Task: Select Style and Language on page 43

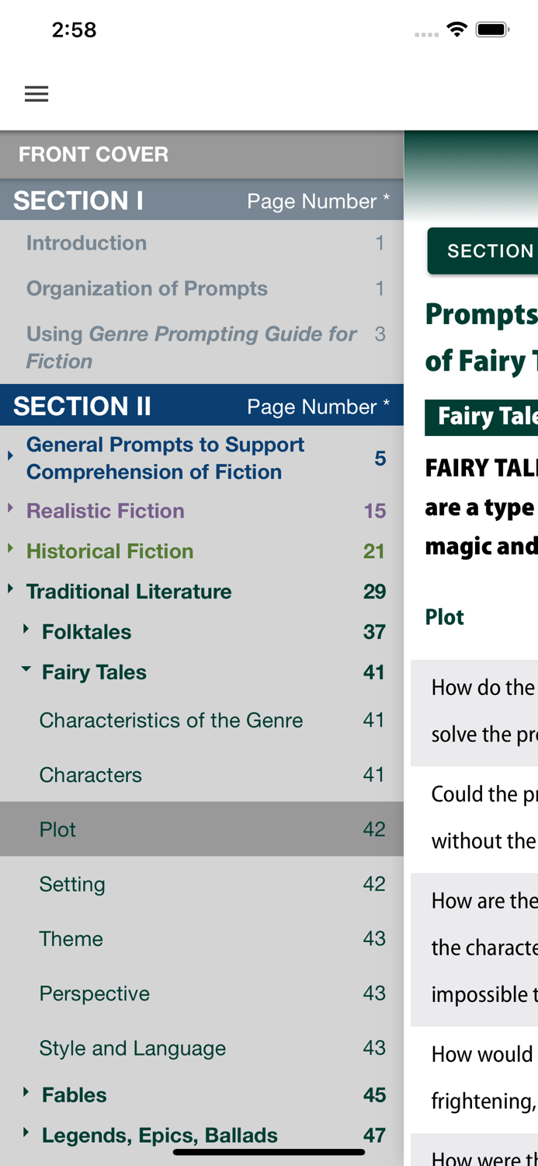Action: [133, 1047]
